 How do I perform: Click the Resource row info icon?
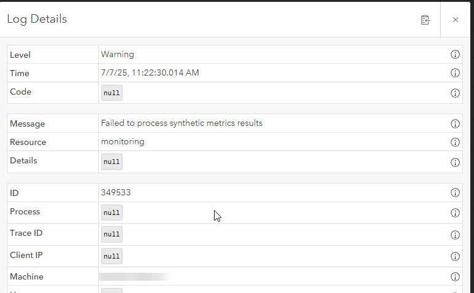455,142
